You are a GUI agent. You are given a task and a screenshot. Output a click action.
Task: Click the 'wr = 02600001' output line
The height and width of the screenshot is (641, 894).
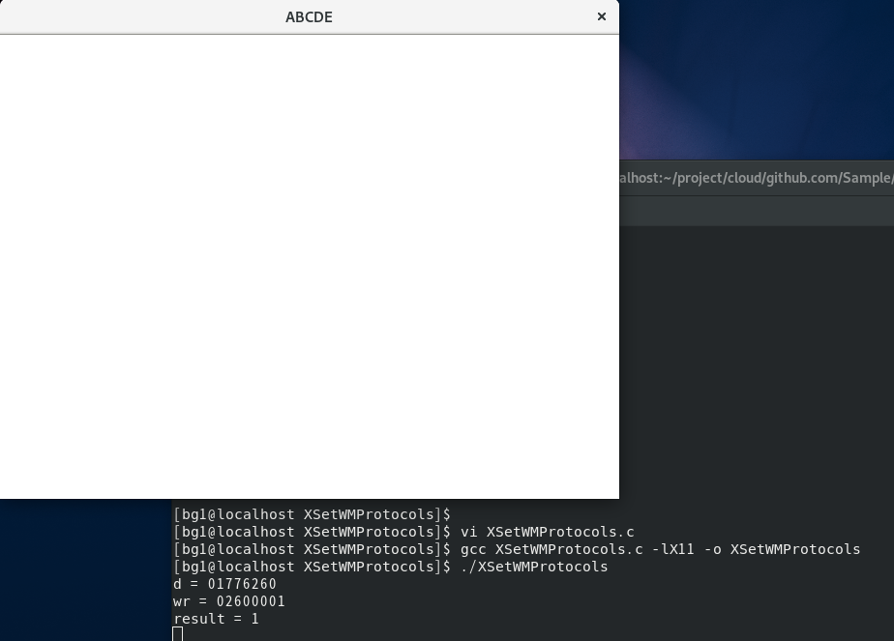click(229, 601)
